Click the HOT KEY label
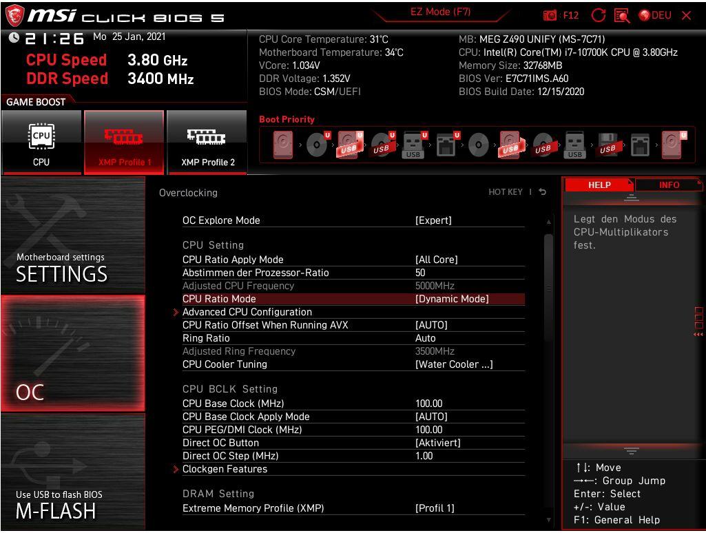The width and height of the screenshot is (706, 533). (505, 192)
